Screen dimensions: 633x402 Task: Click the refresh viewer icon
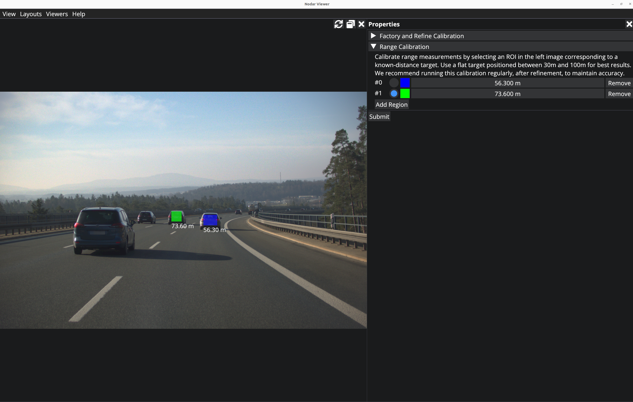(x=339, y=24)
